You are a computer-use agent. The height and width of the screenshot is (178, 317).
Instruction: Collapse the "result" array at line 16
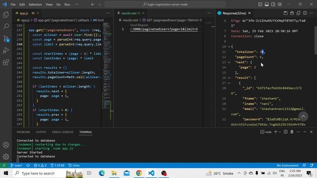coord(229,78)
